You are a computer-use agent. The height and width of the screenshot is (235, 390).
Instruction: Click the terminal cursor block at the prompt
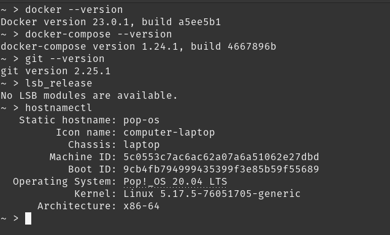(28, 218)
